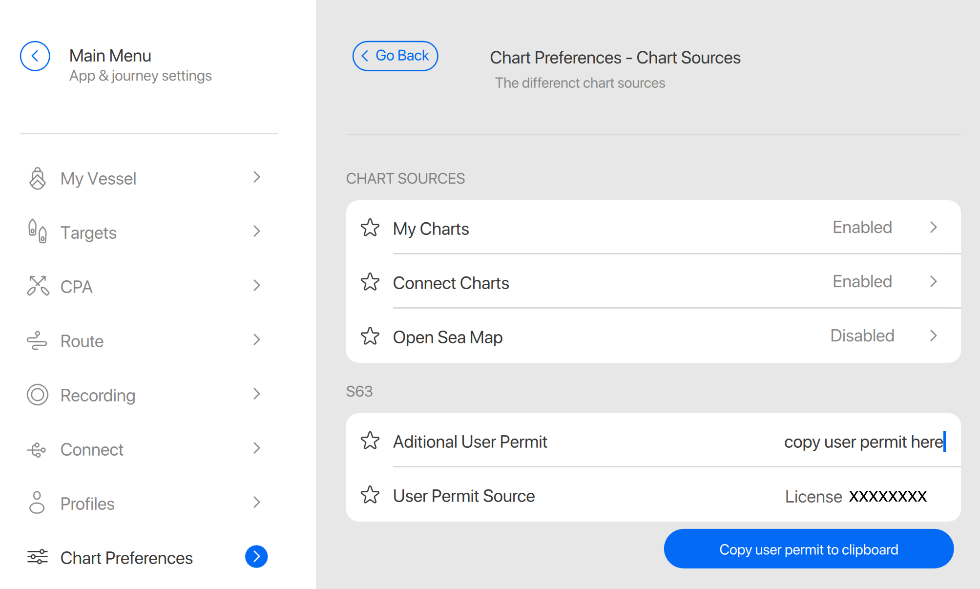
Task: Star the User Permit Source row
Action: coord(370,495)
